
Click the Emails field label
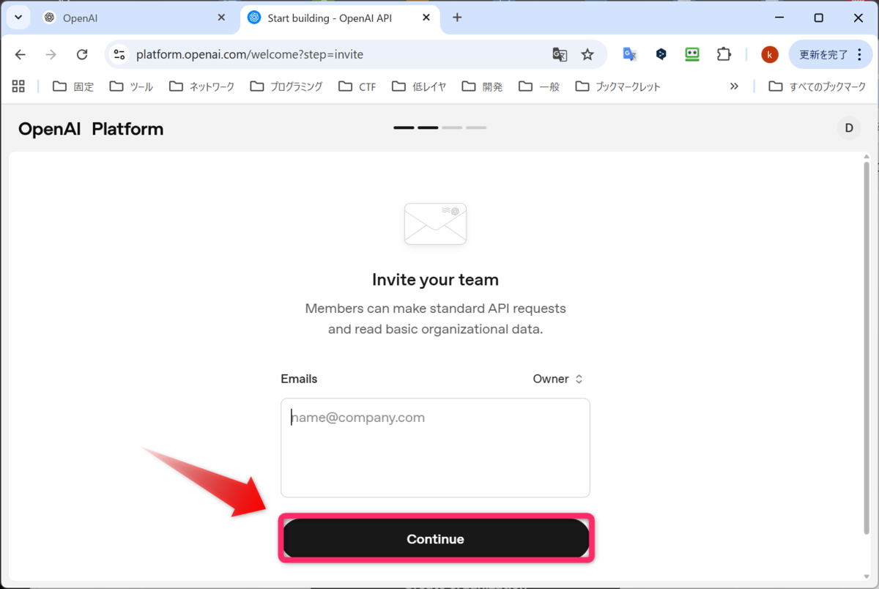tap(299, 379)
